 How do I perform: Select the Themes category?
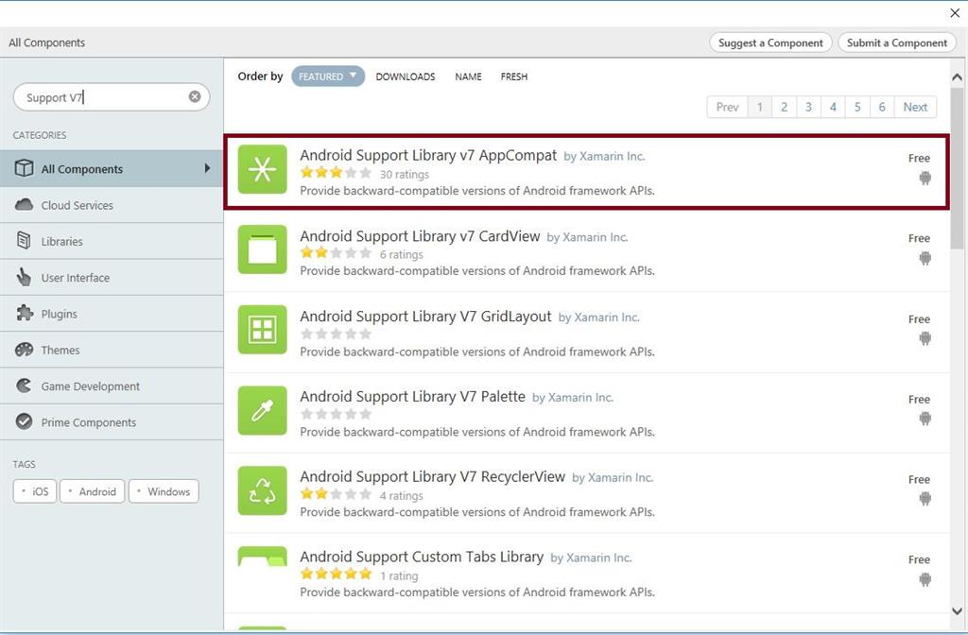tap(112, 350)
